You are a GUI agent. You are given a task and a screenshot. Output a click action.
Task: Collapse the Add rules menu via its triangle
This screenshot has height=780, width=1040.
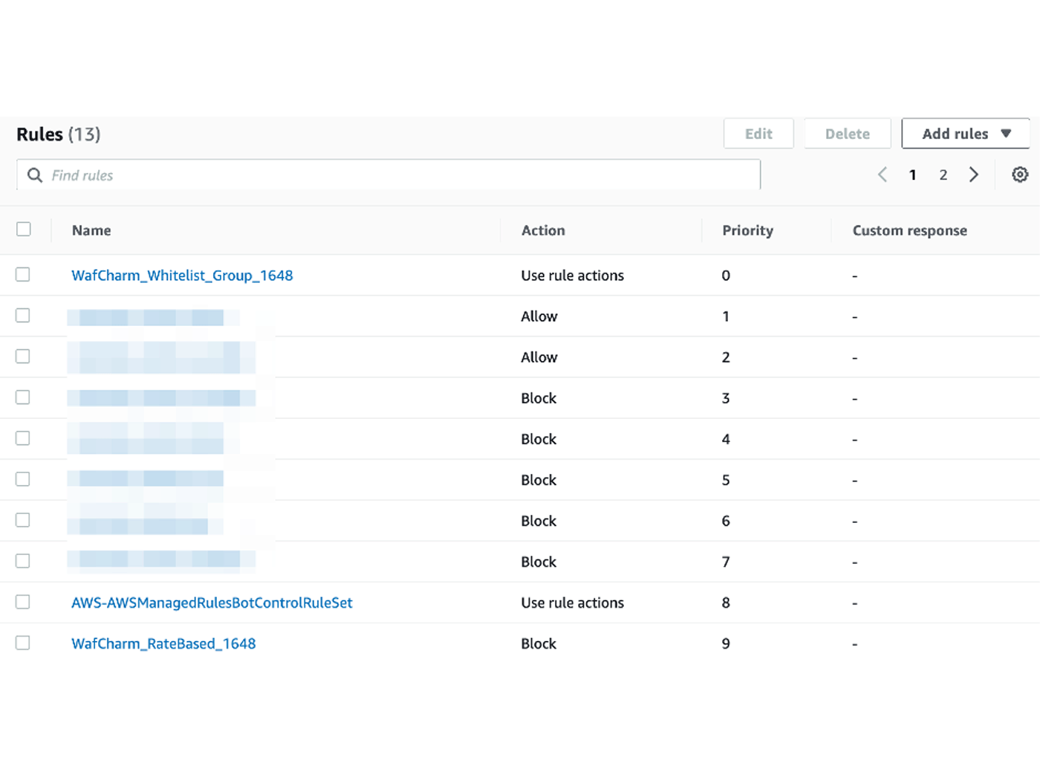[x=1007, y=134]
